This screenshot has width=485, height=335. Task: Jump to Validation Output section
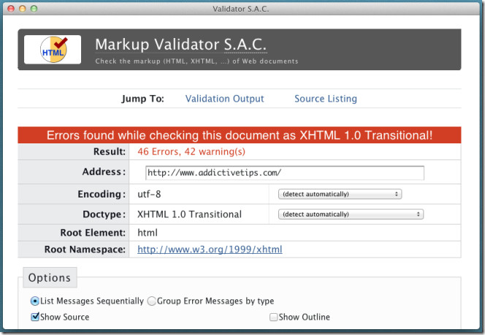224,99
